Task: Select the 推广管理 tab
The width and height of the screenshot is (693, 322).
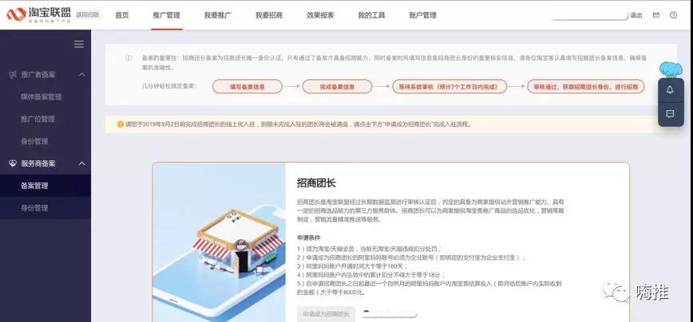Action: click(x=167, y=15)
